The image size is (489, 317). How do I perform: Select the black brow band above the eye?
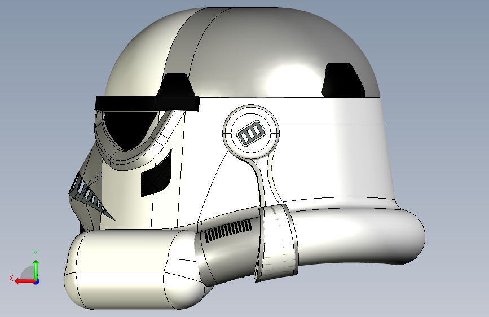(147, 103)
